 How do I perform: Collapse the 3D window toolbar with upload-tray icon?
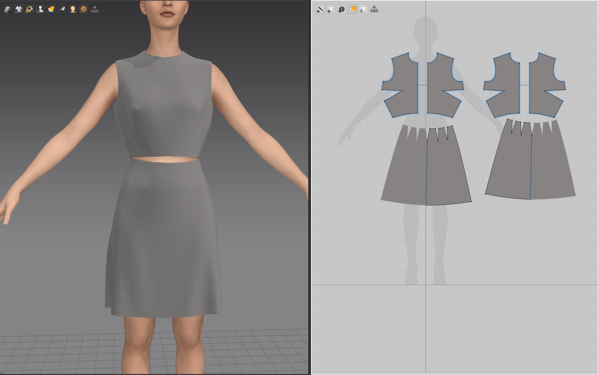(95, 9)
